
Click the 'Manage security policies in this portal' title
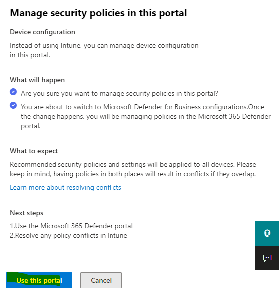[99, 13]
